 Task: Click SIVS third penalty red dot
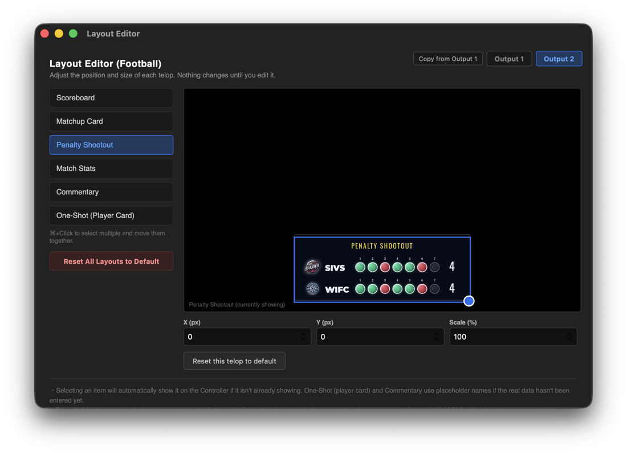(385, 267)
